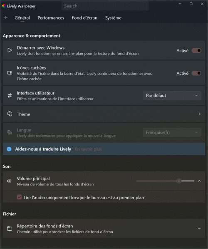
Task: Click the blue info icon in translation banner
Action: tap(9, 149)
